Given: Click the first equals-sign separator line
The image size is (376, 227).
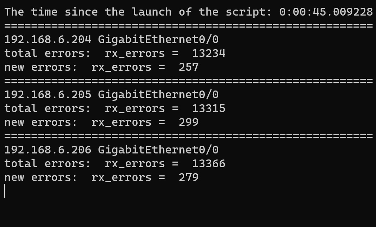Looking at the screenshot, I should pyautogui.click(x=189, y=26).
